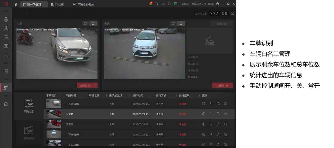
Task: Click the 模糊匹配 button
Action: [221, 24]
